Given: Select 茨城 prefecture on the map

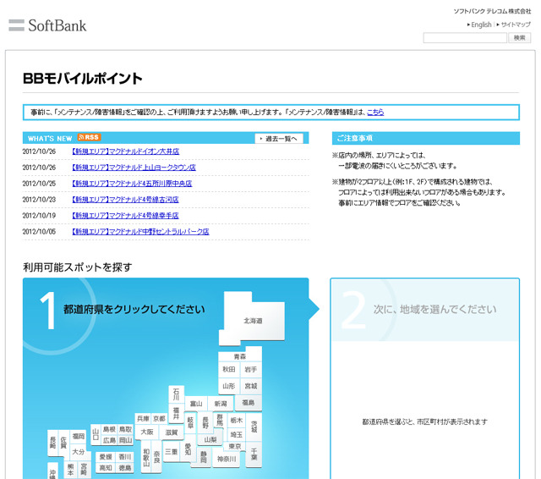Looking at the screenshot, I should tap(254, 427).
